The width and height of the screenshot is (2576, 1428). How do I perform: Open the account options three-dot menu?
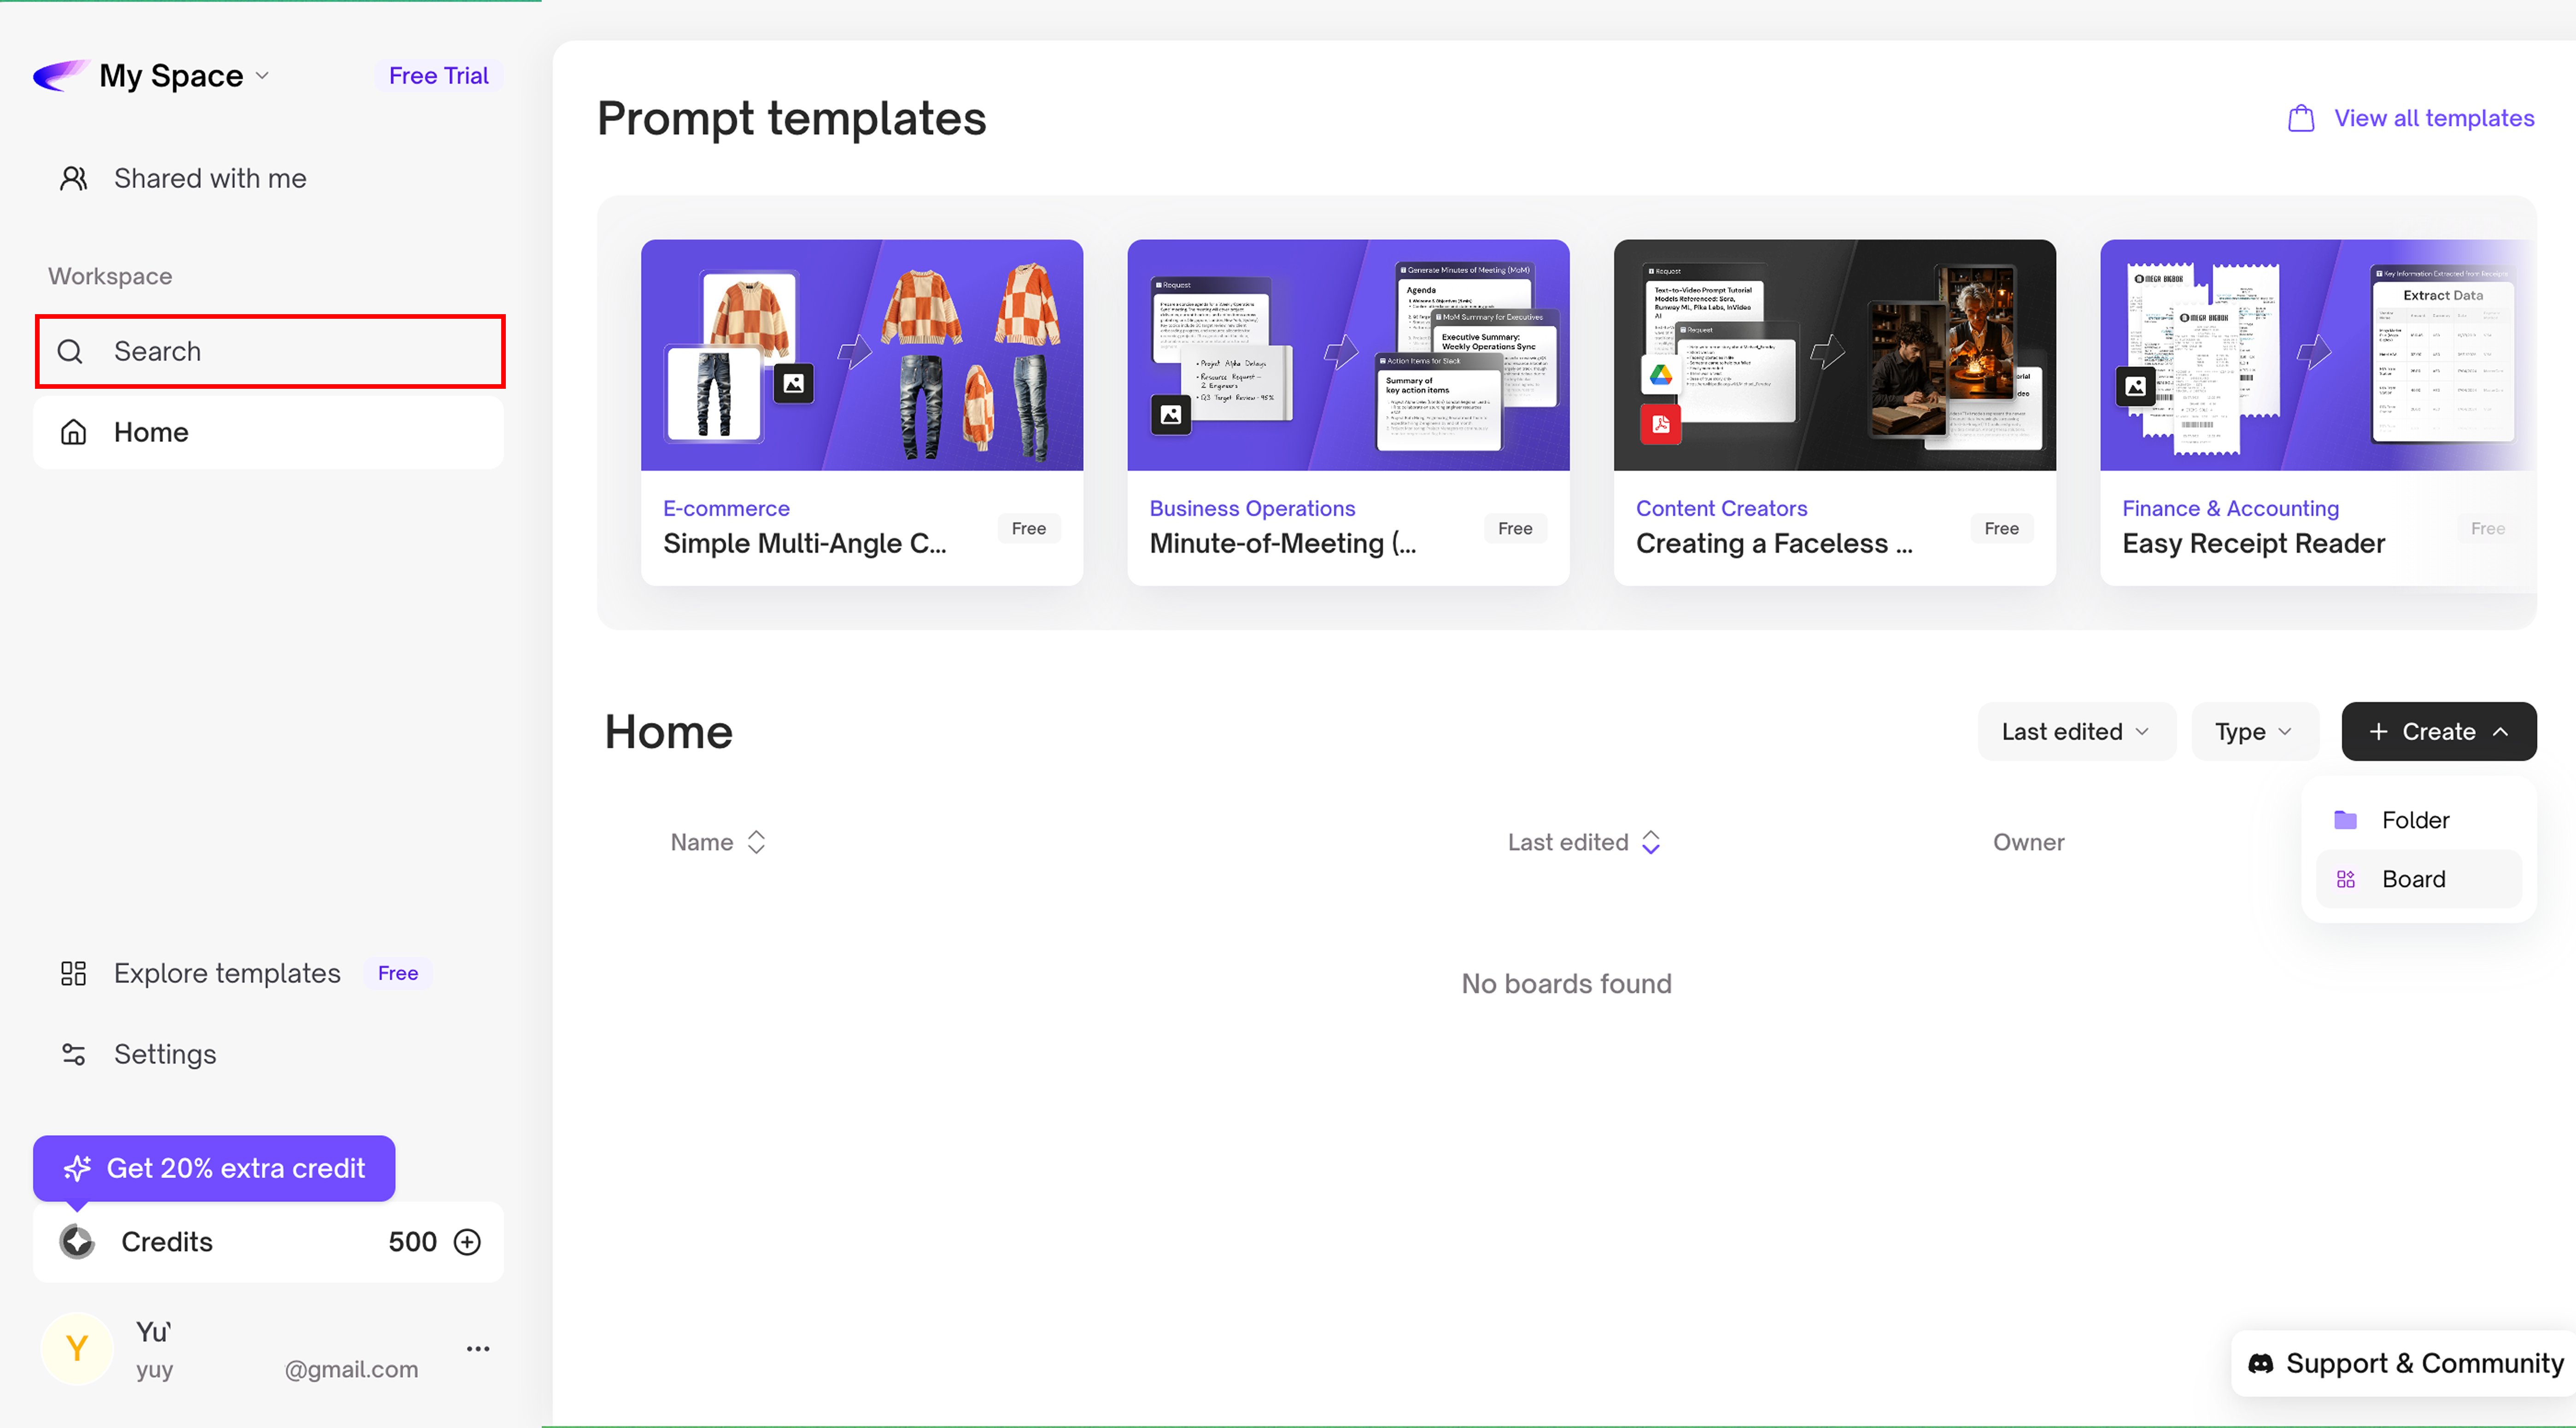coord(478,1349)
